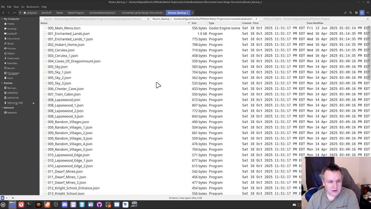Collapse Network section

pos(2,108)
